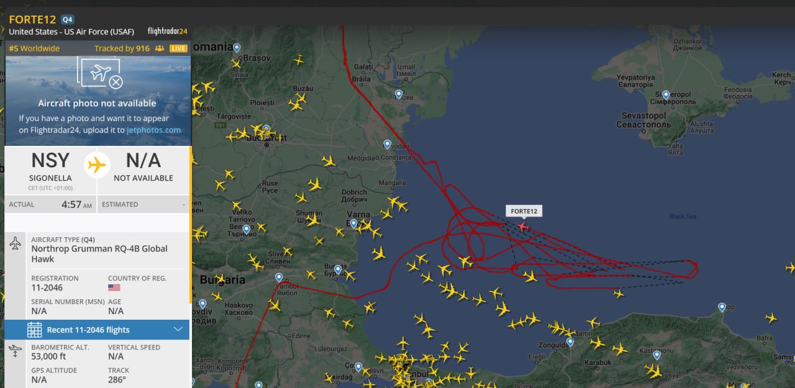Viewport: 795px width, 388px height.
Task: Click the Simferopol airport pin
Action: [666, 95]
